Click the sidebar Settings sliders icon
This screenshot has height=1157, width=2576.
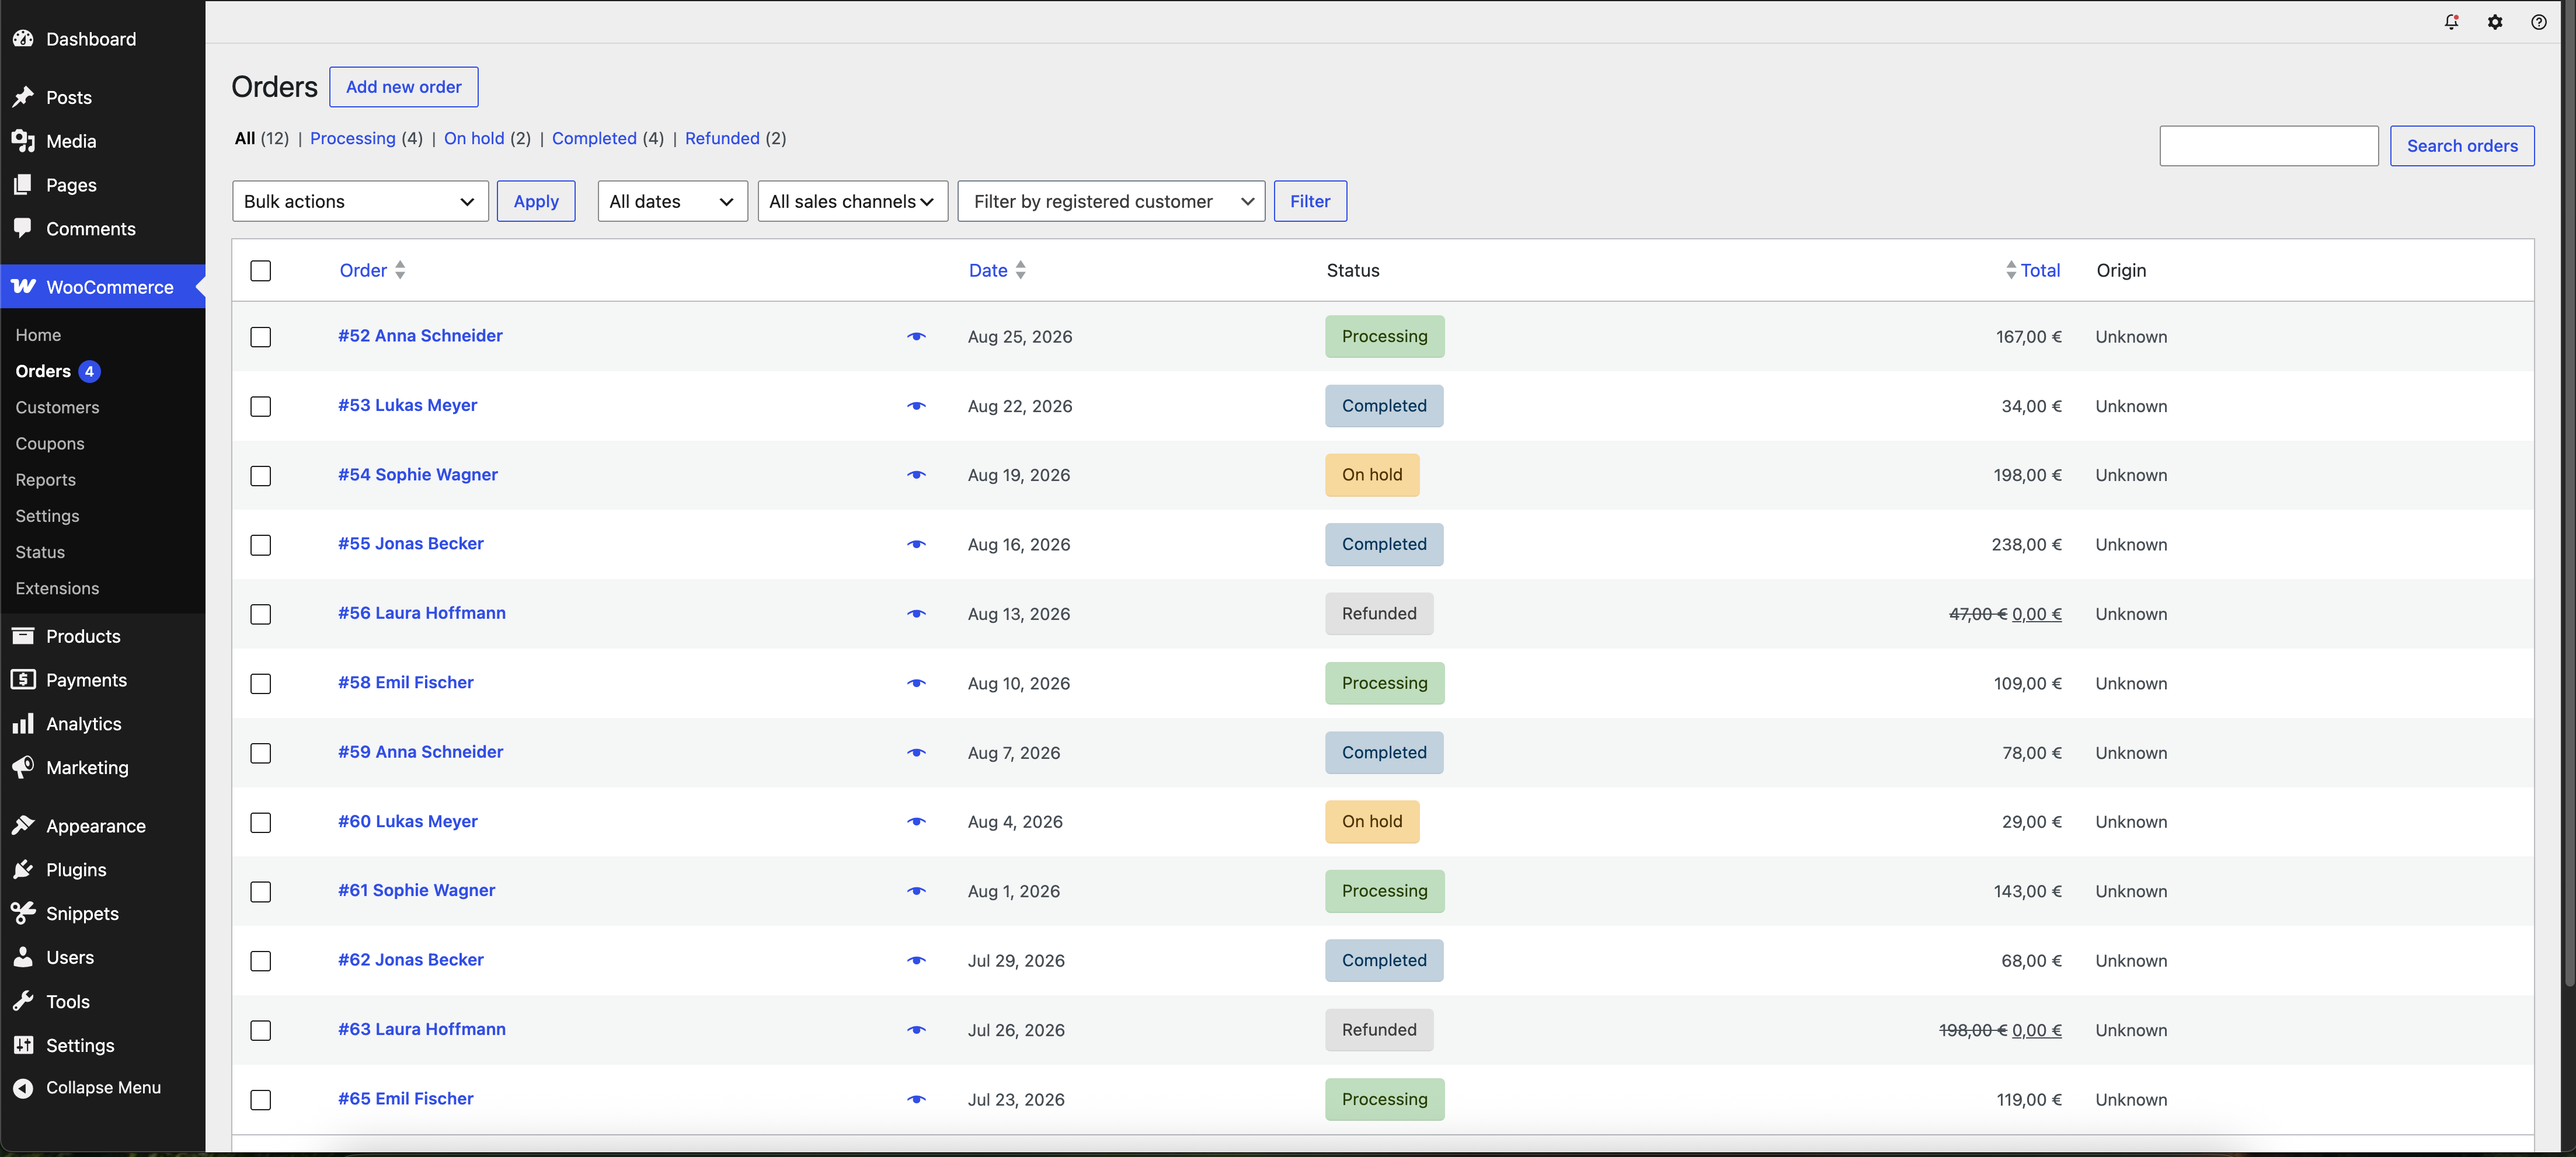tap(23, 1045)
